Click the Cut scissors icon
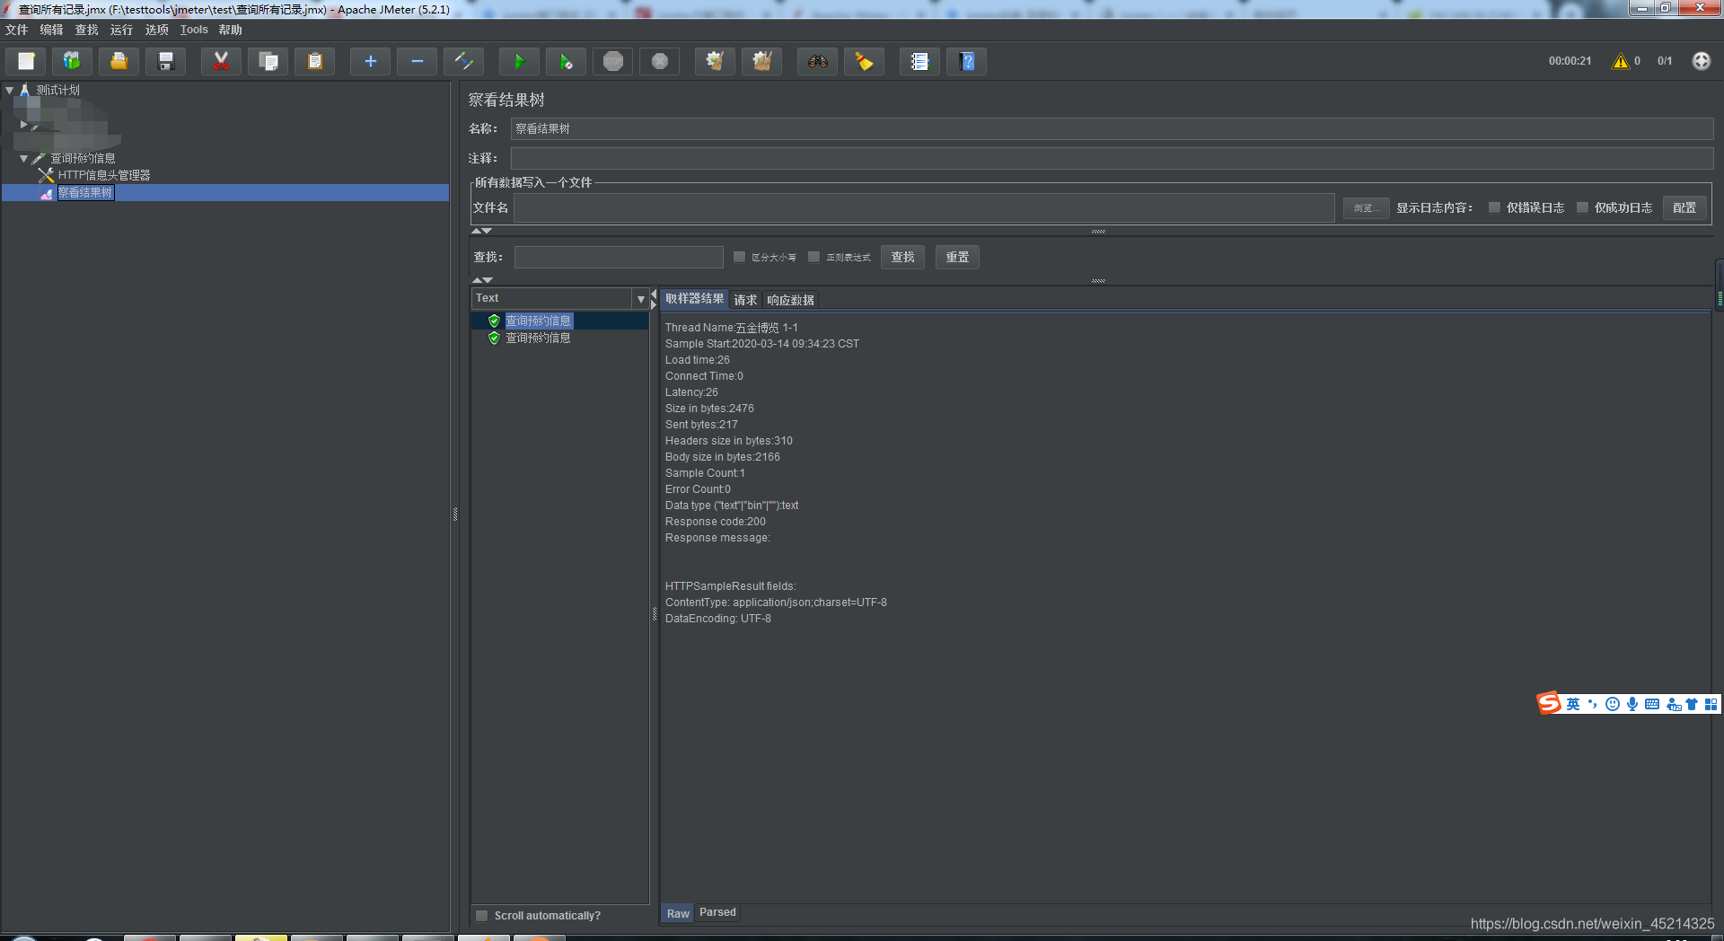Viewport: 1724px width, 941px height. pos(221,61)
